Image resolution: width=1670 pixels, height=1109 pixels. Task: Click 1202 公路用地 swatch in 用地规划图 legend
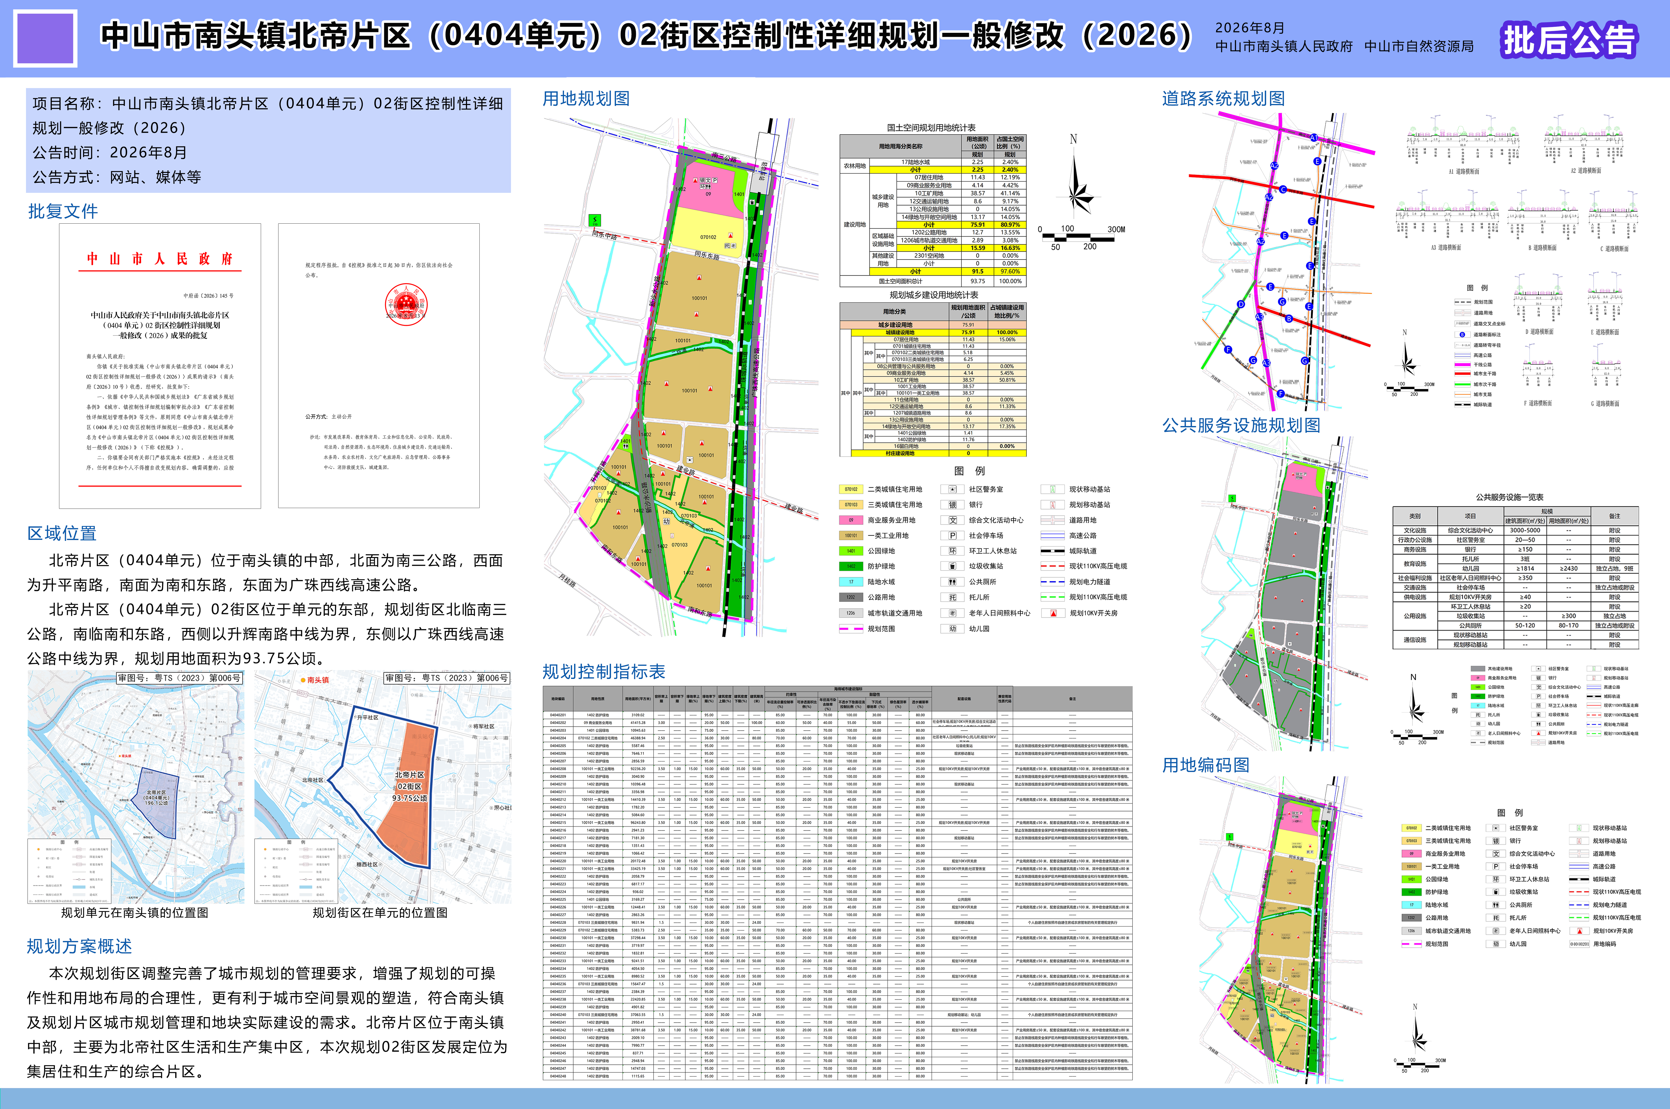point(851,598)
